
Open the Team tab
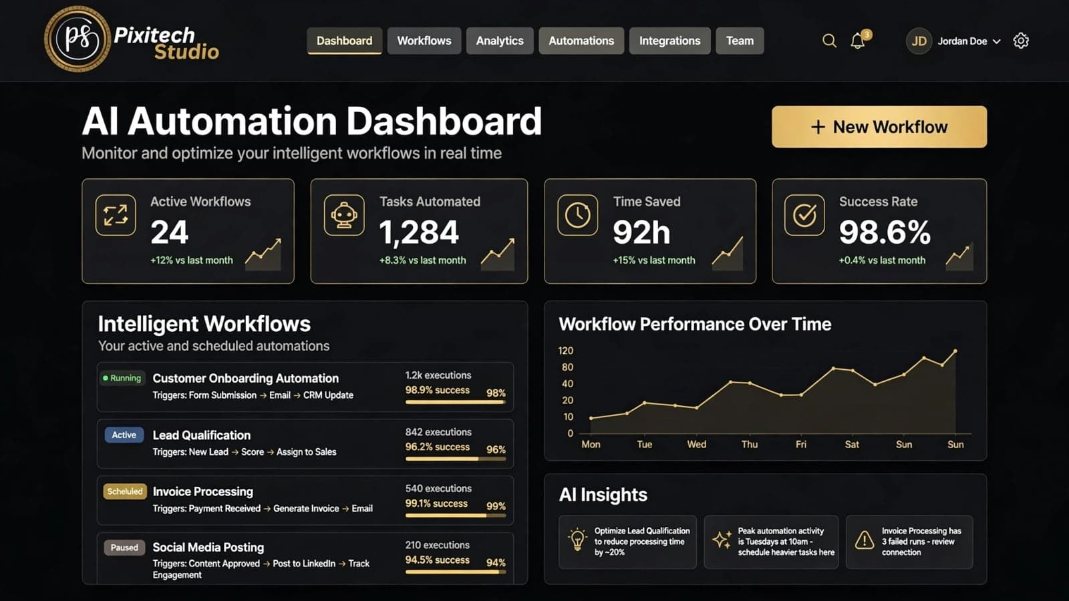point(740,41)
